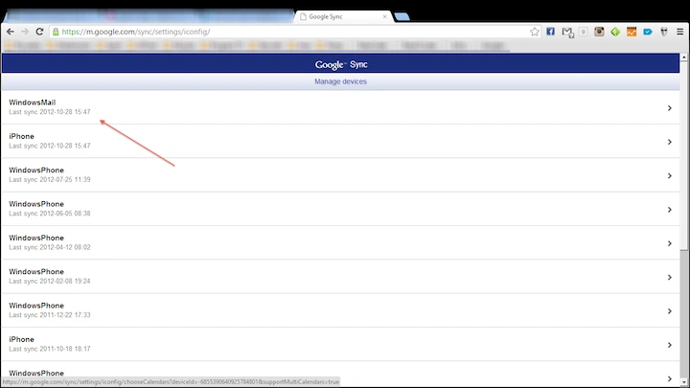Open iPhone synced 2011-10-18 18:17
This screenshot has width=690, height=388.
click(x=340, y=345)
